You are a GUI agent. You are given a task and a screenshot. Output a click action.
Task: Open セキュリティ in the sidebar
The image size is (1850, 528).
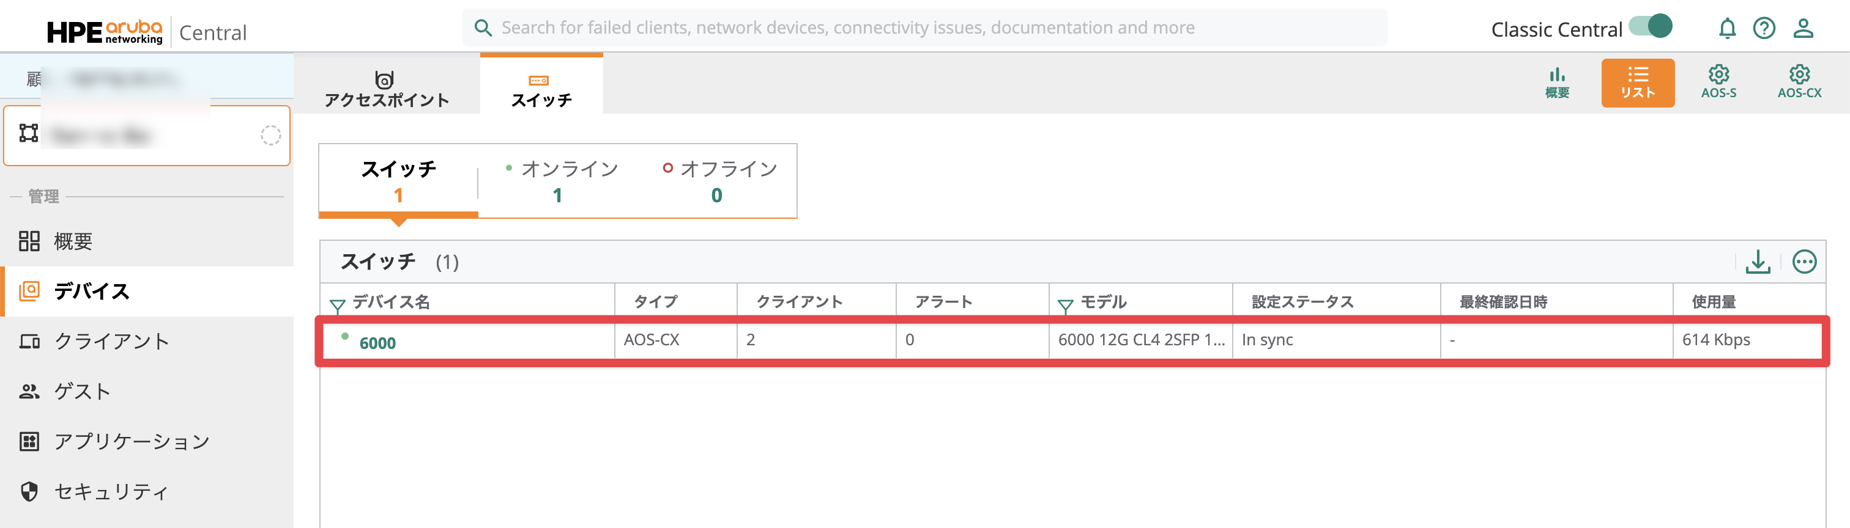click(x=111, y=491)
